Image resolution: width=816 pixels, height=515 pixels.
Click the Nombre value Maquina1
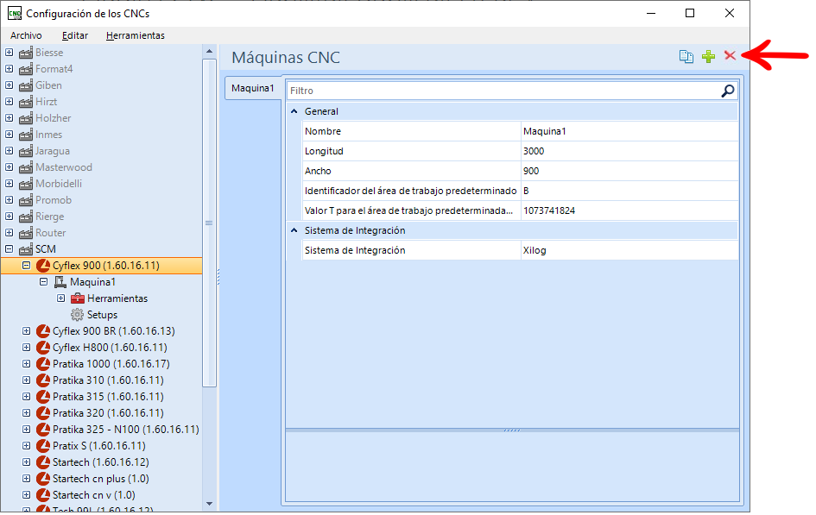(x=629, y=131)
